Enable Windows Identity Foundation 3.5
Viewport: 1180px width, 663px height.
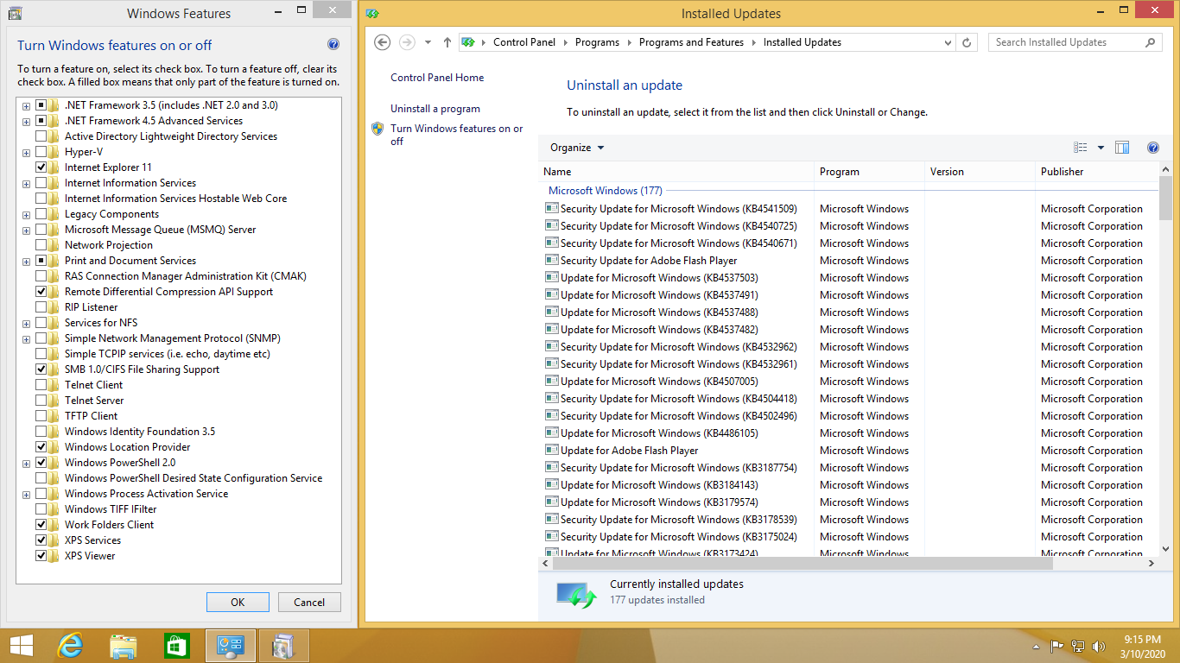41,432
